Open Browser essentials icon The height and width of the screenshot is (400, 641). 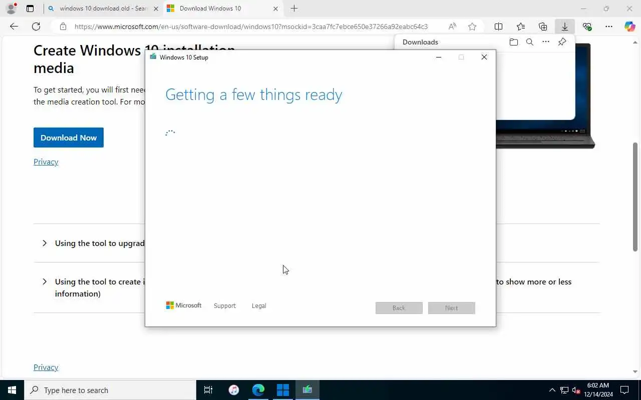587,26
